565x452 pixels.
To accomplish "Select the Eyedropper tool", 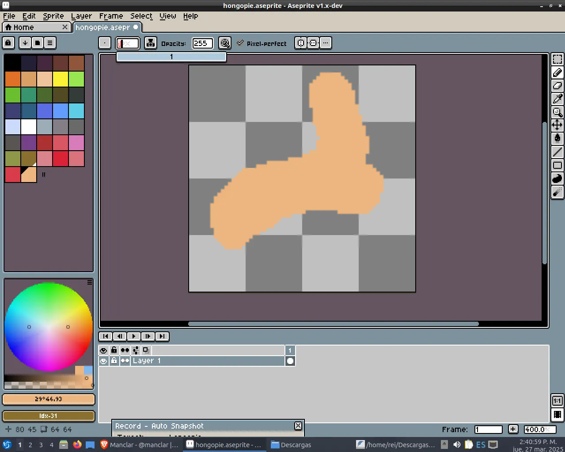I will 557,99.
